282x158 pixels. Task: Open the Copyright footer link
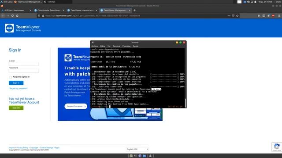[x=34, y=148]
